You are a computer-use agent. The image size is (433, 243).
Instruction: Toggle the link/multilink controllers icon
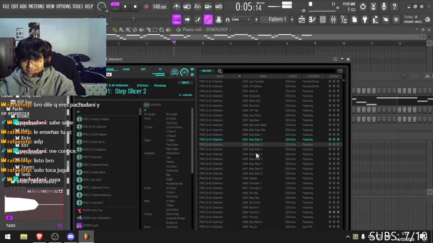point(208,20)
